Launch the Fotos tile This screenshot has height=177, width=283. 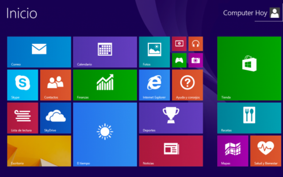click(x=154, y=52)
